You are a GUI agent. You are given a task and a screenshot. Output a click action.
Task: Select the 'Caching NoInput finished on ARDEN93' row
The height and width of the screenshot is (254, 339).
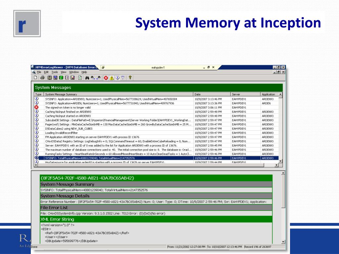156,112
